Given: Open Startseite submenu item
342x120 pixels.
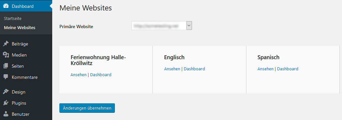Looking at the screenshot, I should click(13, 19).
